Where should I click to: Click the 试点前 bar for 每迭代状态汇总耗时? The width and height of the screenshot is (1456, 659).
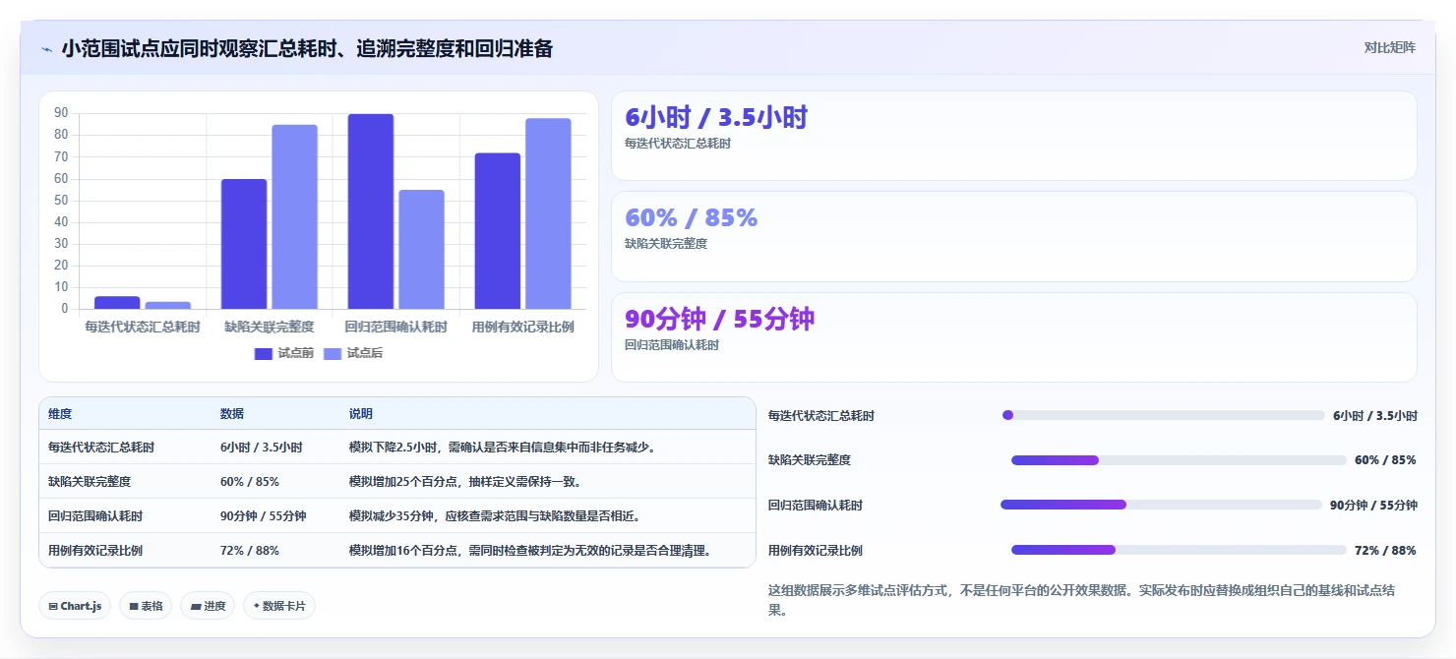click(117, 303)
